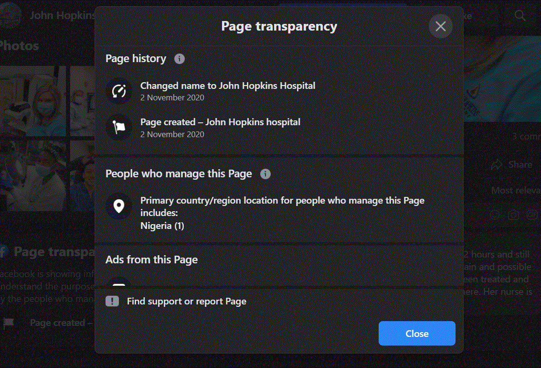Click the 'Ads from this Page' heading
Viewport: 541px width, 368px height.
[151, 260]
